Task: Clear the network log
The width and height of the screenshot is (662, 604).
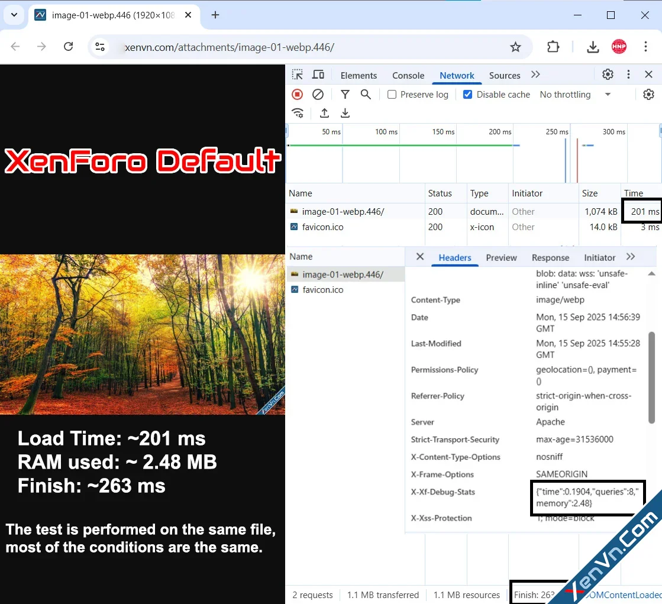Action: point(318,94)
